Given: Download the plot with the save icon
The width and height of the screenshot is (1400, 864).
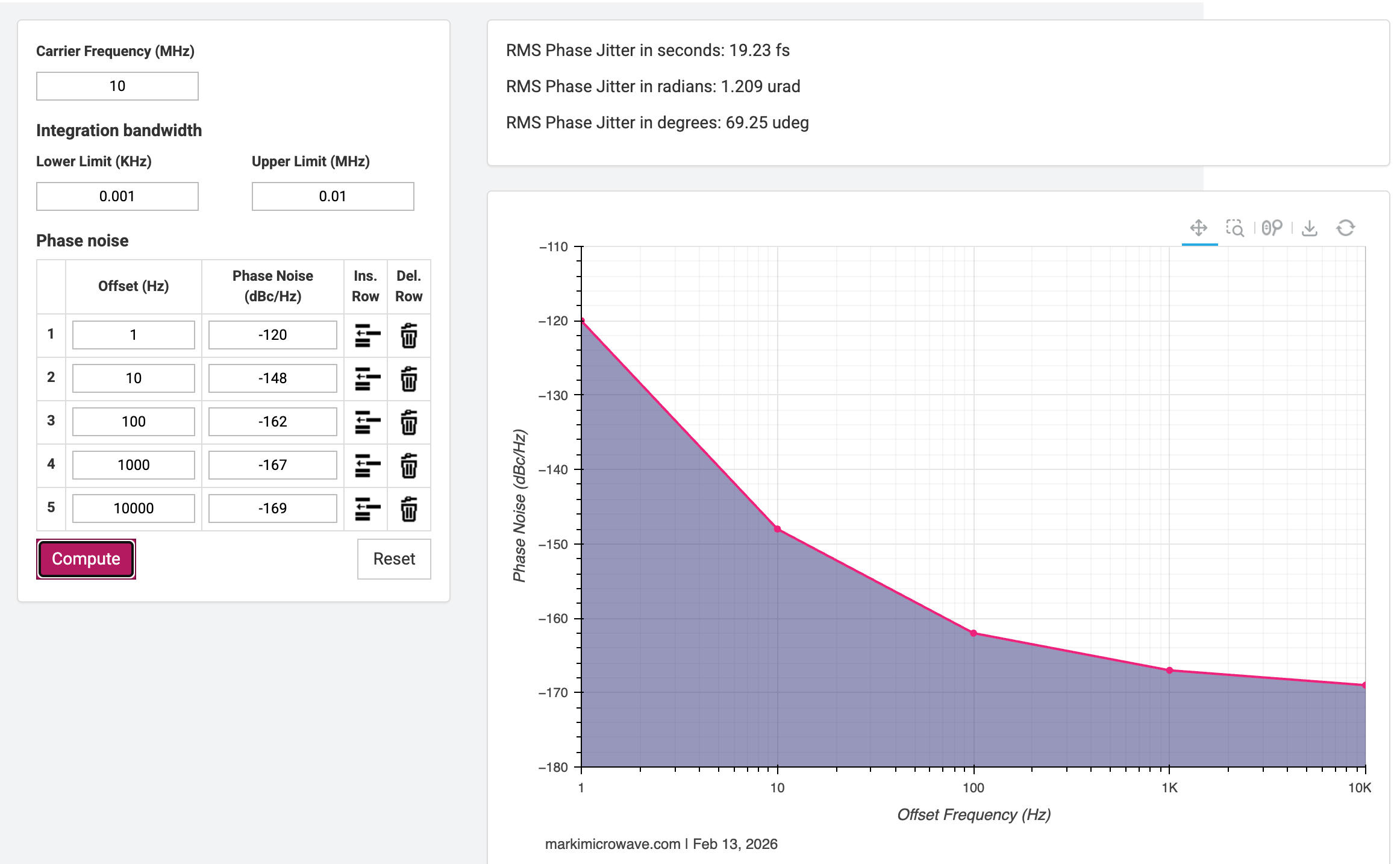Looking at the screenshot, I should pyautogui.click(x=1310, y=228).
